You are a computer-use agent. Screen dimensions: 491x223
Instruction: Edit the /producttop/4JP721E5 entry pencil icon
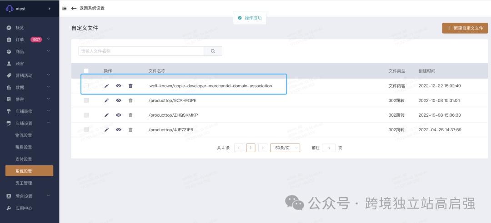click(106, 129)
